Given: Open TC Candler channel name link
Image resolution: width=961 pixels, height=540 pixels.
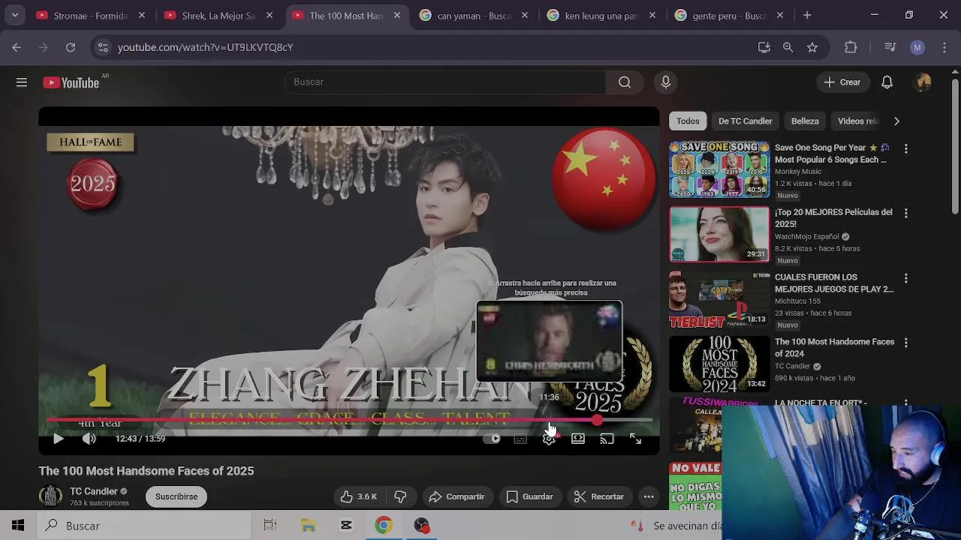Looking at the screenshot, I should pyautogui.click(x=94, y=491).
